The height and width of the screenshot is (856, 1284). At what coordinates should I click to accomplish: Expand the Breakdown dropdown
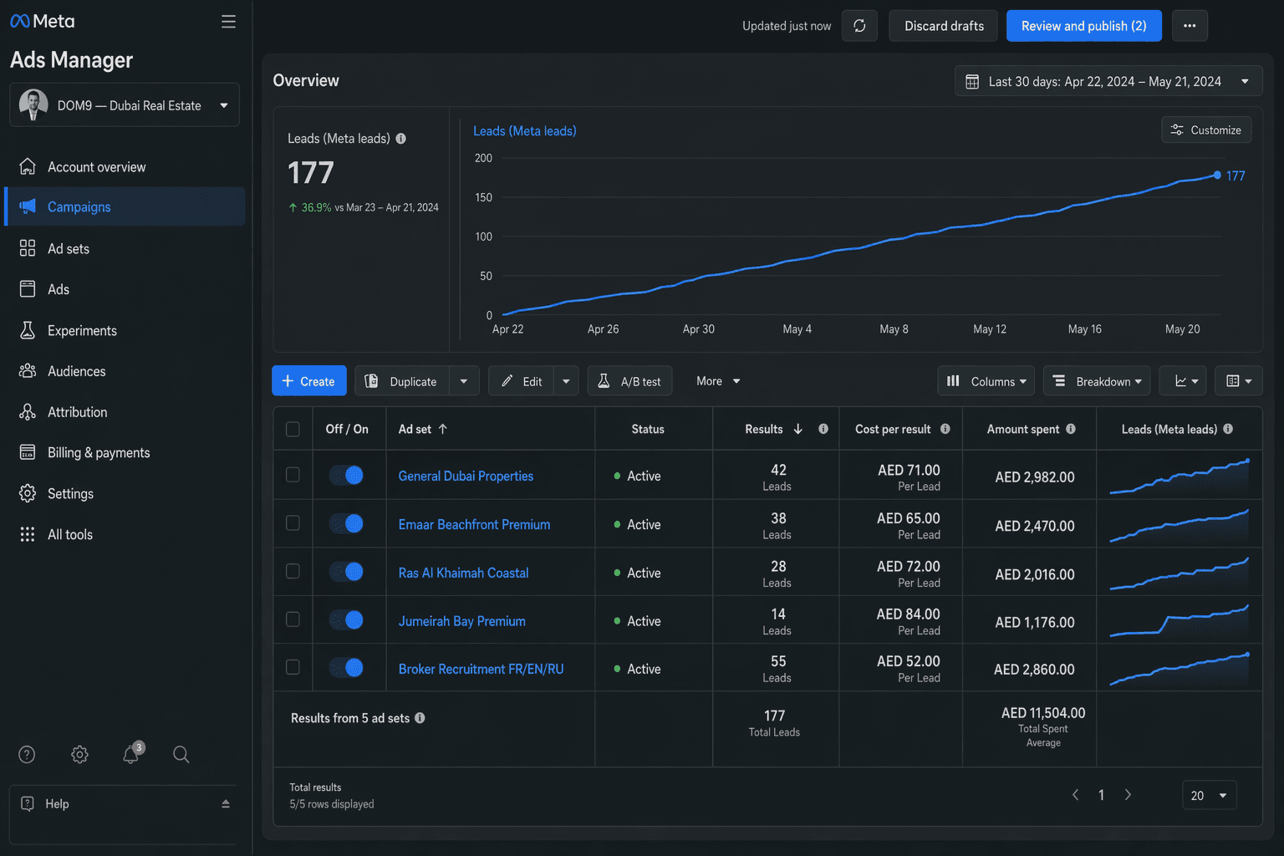pyautogui.click(x=1097, y=380)
